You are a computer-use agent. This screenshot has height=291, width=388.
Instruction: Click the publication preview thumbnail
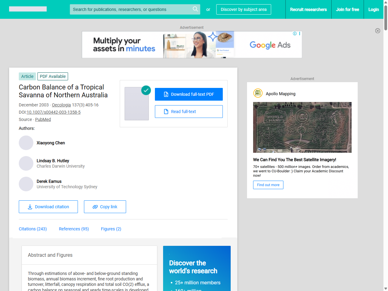137,104
